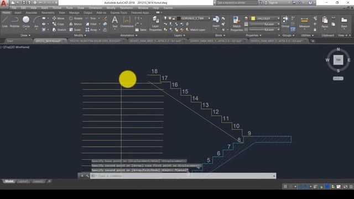The height and width of the screenshot is (199, 354).
Task: Activate the Trim command
Action: pos(91,18)
